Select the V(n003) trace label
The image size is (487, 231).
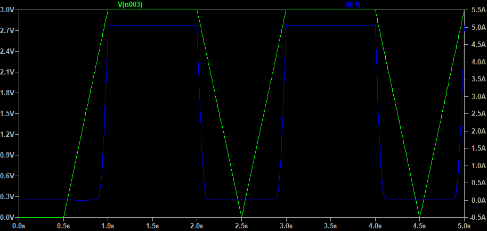130,5
